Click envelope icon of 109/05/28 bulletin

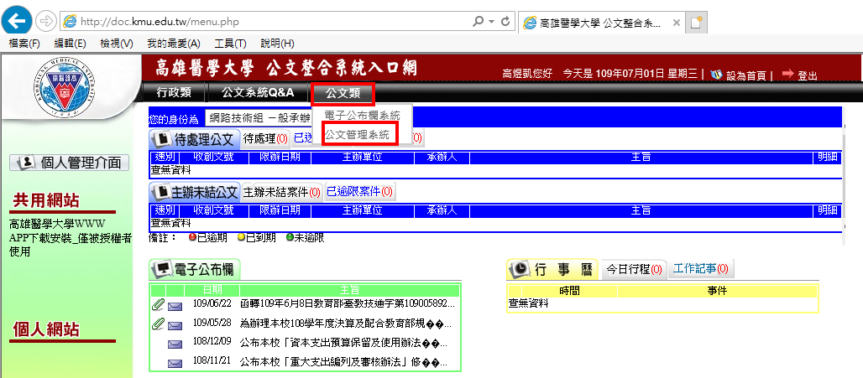coord(175,326)
